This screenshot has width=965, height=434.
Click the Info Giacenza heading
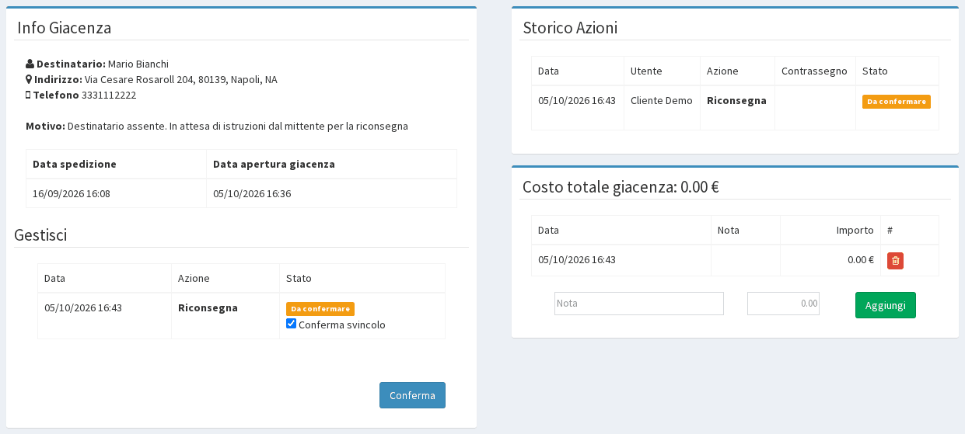coord(65,28)
